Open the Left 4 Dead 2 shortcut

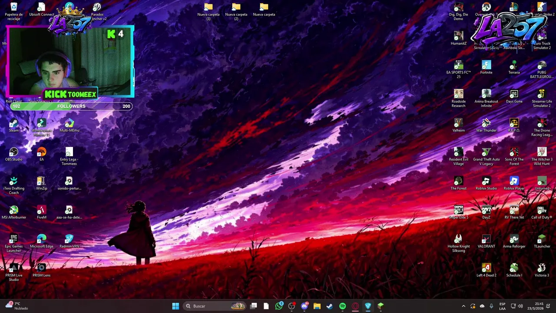coord(486,271)
